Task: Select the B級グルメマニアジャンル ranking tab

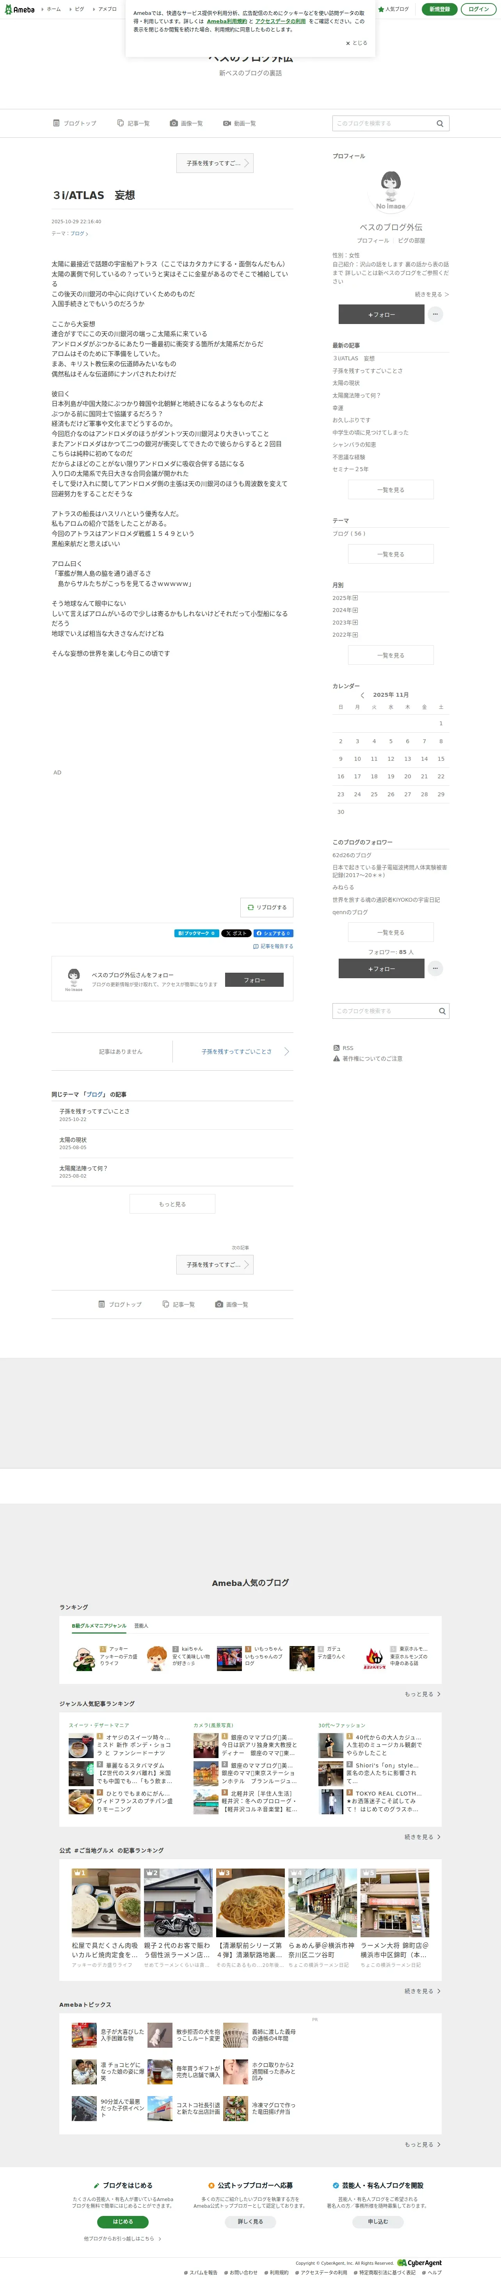Action: 99,1625
